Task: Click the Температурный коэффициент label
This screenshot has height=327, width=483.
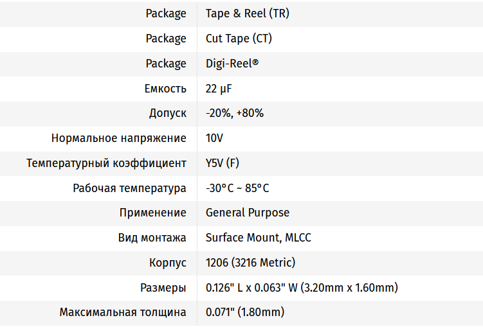Action: click(x=106, y=163)
